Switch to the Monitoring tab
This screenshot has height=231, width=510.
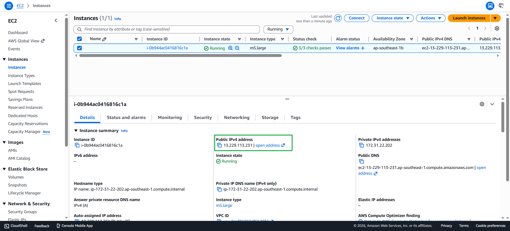170,117
